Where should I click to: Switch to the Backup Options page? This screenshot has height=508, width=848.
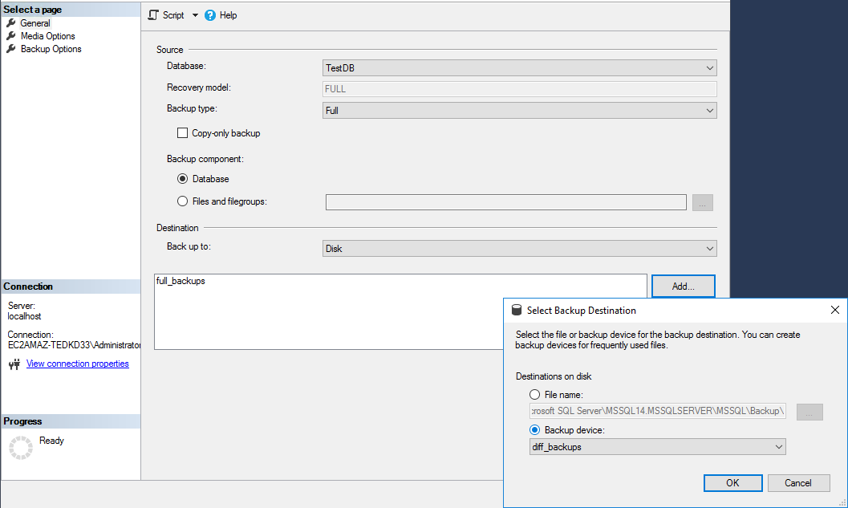click(51, 48)
